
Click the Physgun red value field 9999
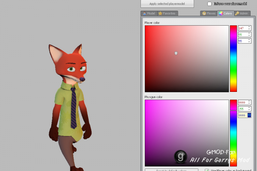point(243,103)
